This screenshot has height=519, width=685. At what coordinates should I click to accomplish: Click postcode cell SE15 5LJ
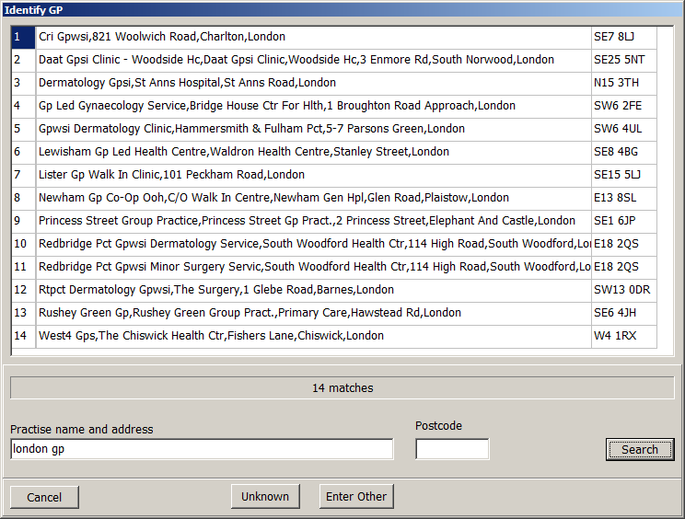[623, 175]
